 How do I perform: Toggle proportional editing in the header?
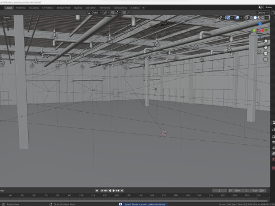click(x=124, y=13)
